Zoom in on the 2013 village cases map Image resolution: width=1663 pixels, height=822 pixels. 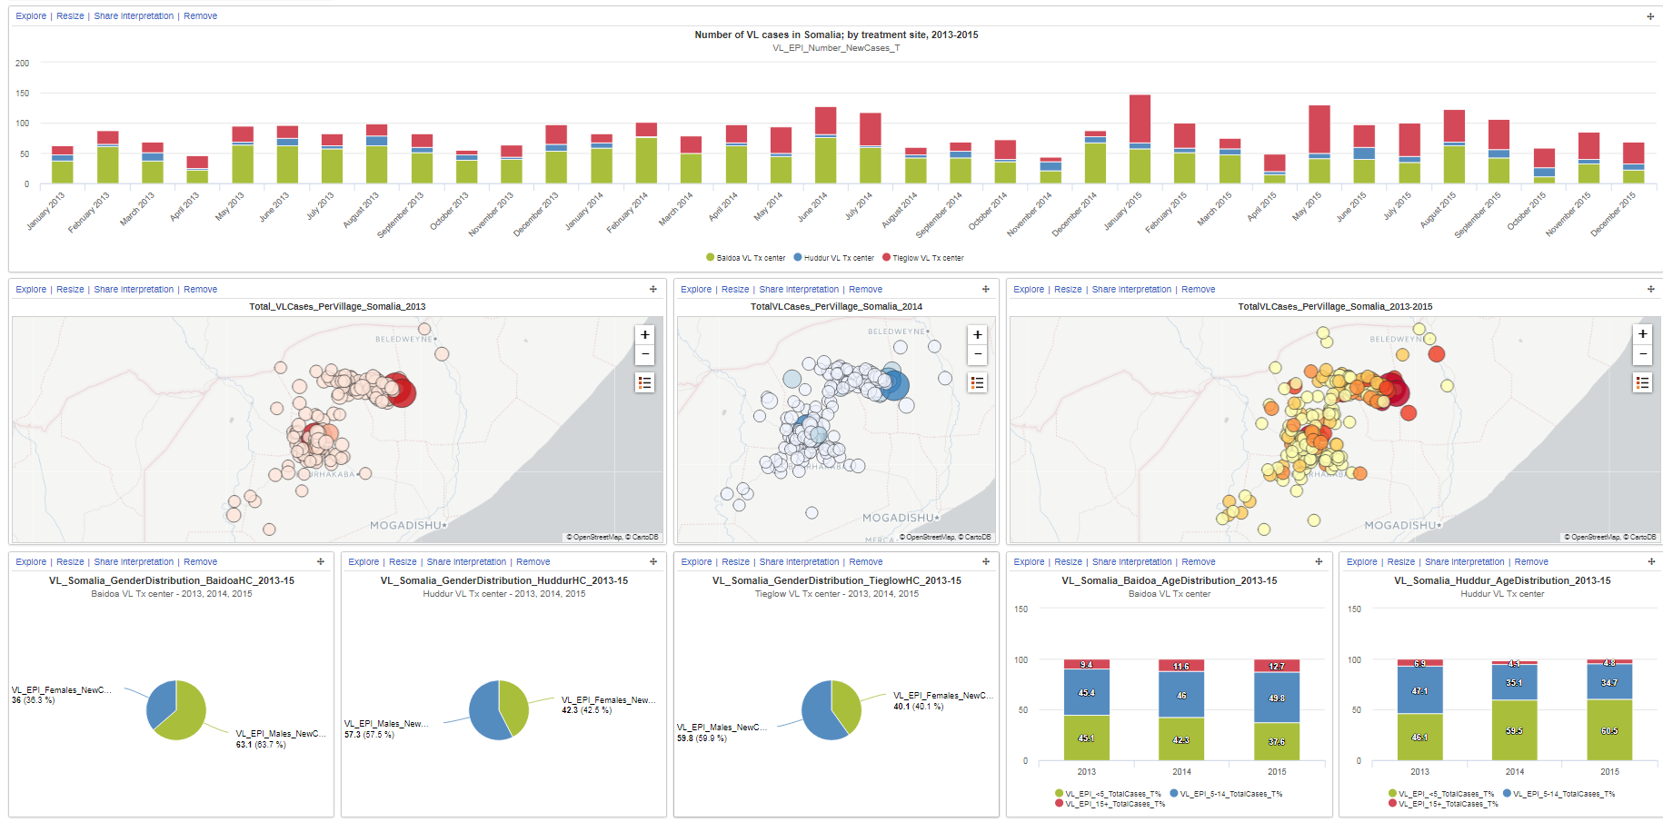[x=644, y=334]
